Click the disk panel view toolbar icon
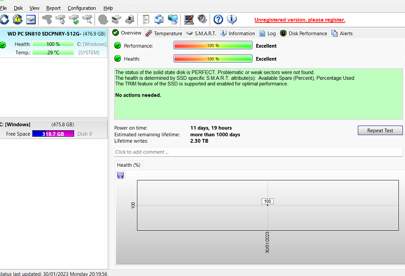Screen dimensions: 405x276 click(30, 19)
